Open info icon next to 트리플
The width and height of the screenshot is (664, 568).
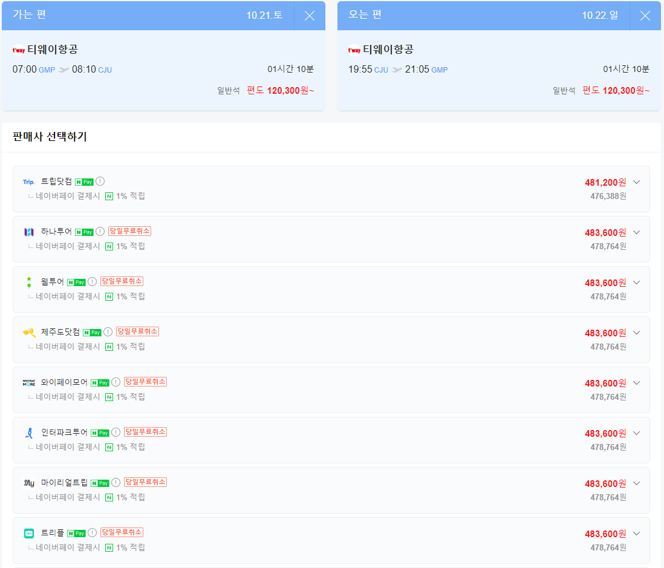point(93,532)
